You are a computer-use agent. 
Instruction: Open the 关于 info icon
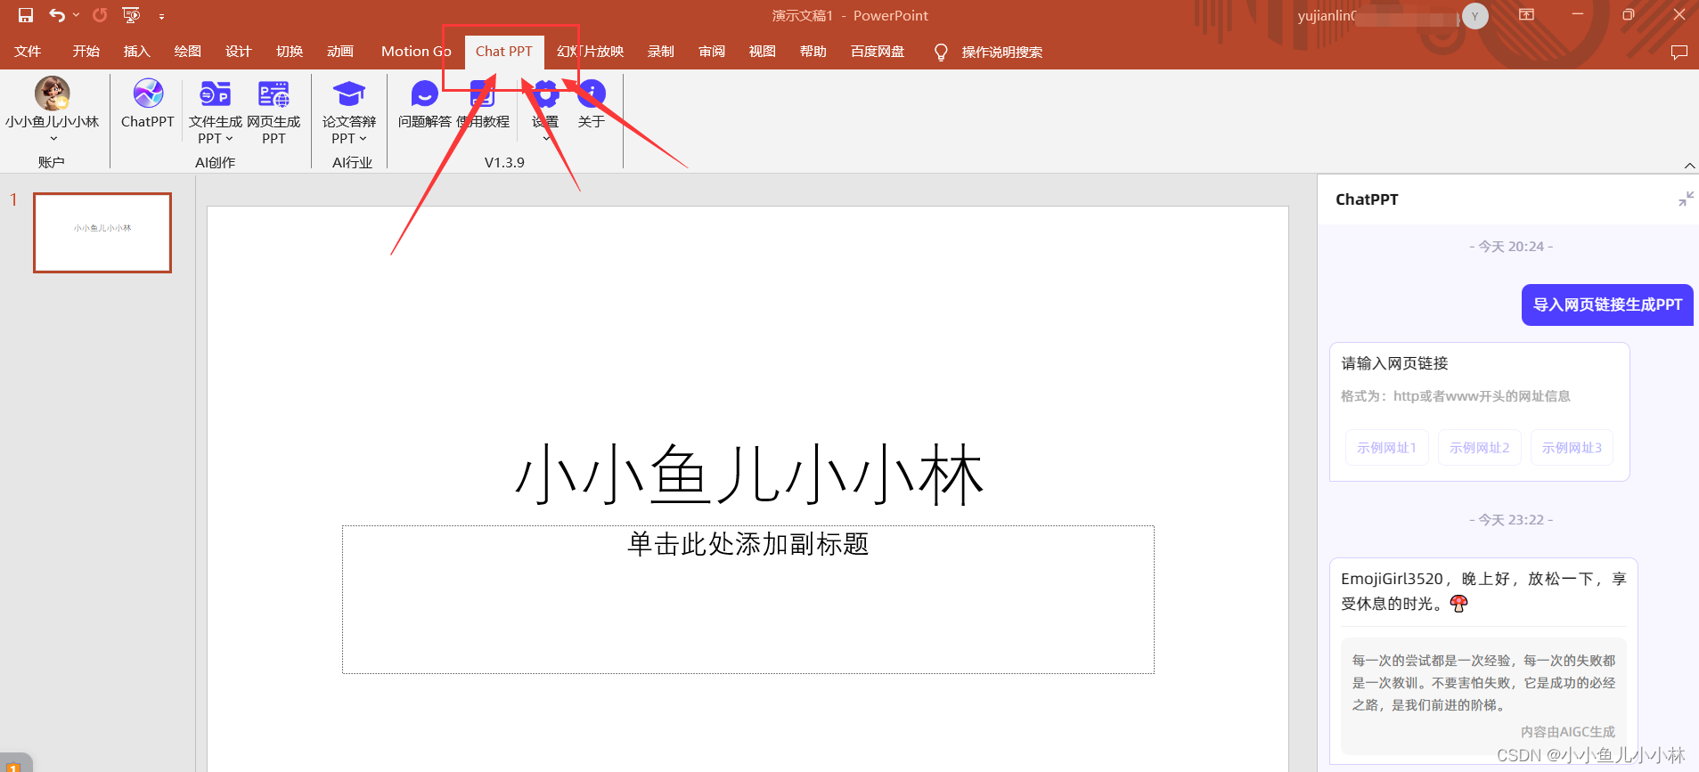coord(592,94)
